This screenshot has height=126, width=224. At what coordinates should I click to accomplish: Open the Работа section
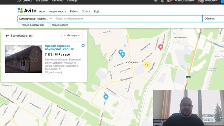point(74,12)
